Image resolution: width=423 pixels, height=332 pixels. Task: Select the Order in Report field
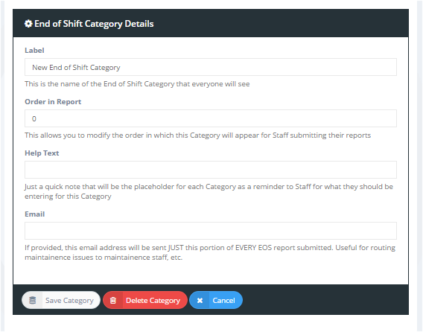tap(211, 118)
